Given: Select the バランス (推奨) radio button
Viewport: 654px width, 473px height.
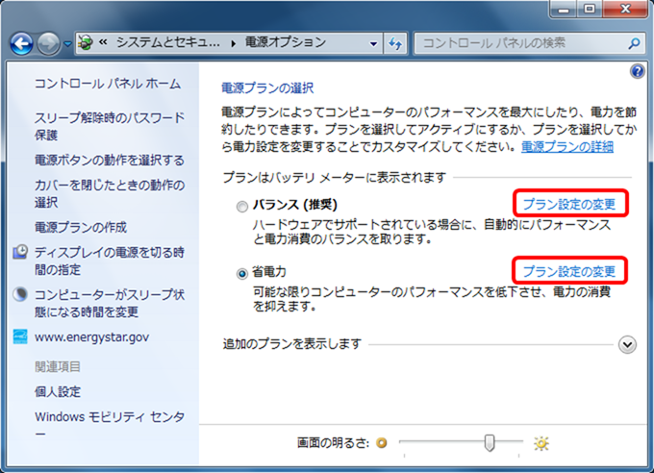Looking at the screenshot, I should [242, 207].
